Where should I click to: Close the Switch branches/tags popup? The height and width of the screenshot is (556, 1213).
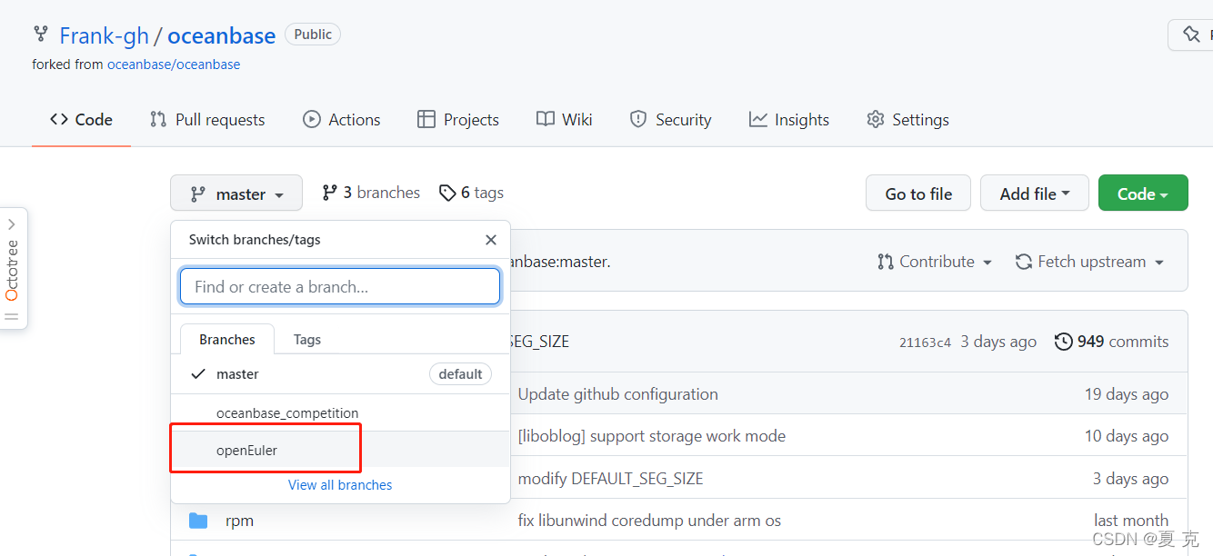pyautogui.click(x=491, y=240)
